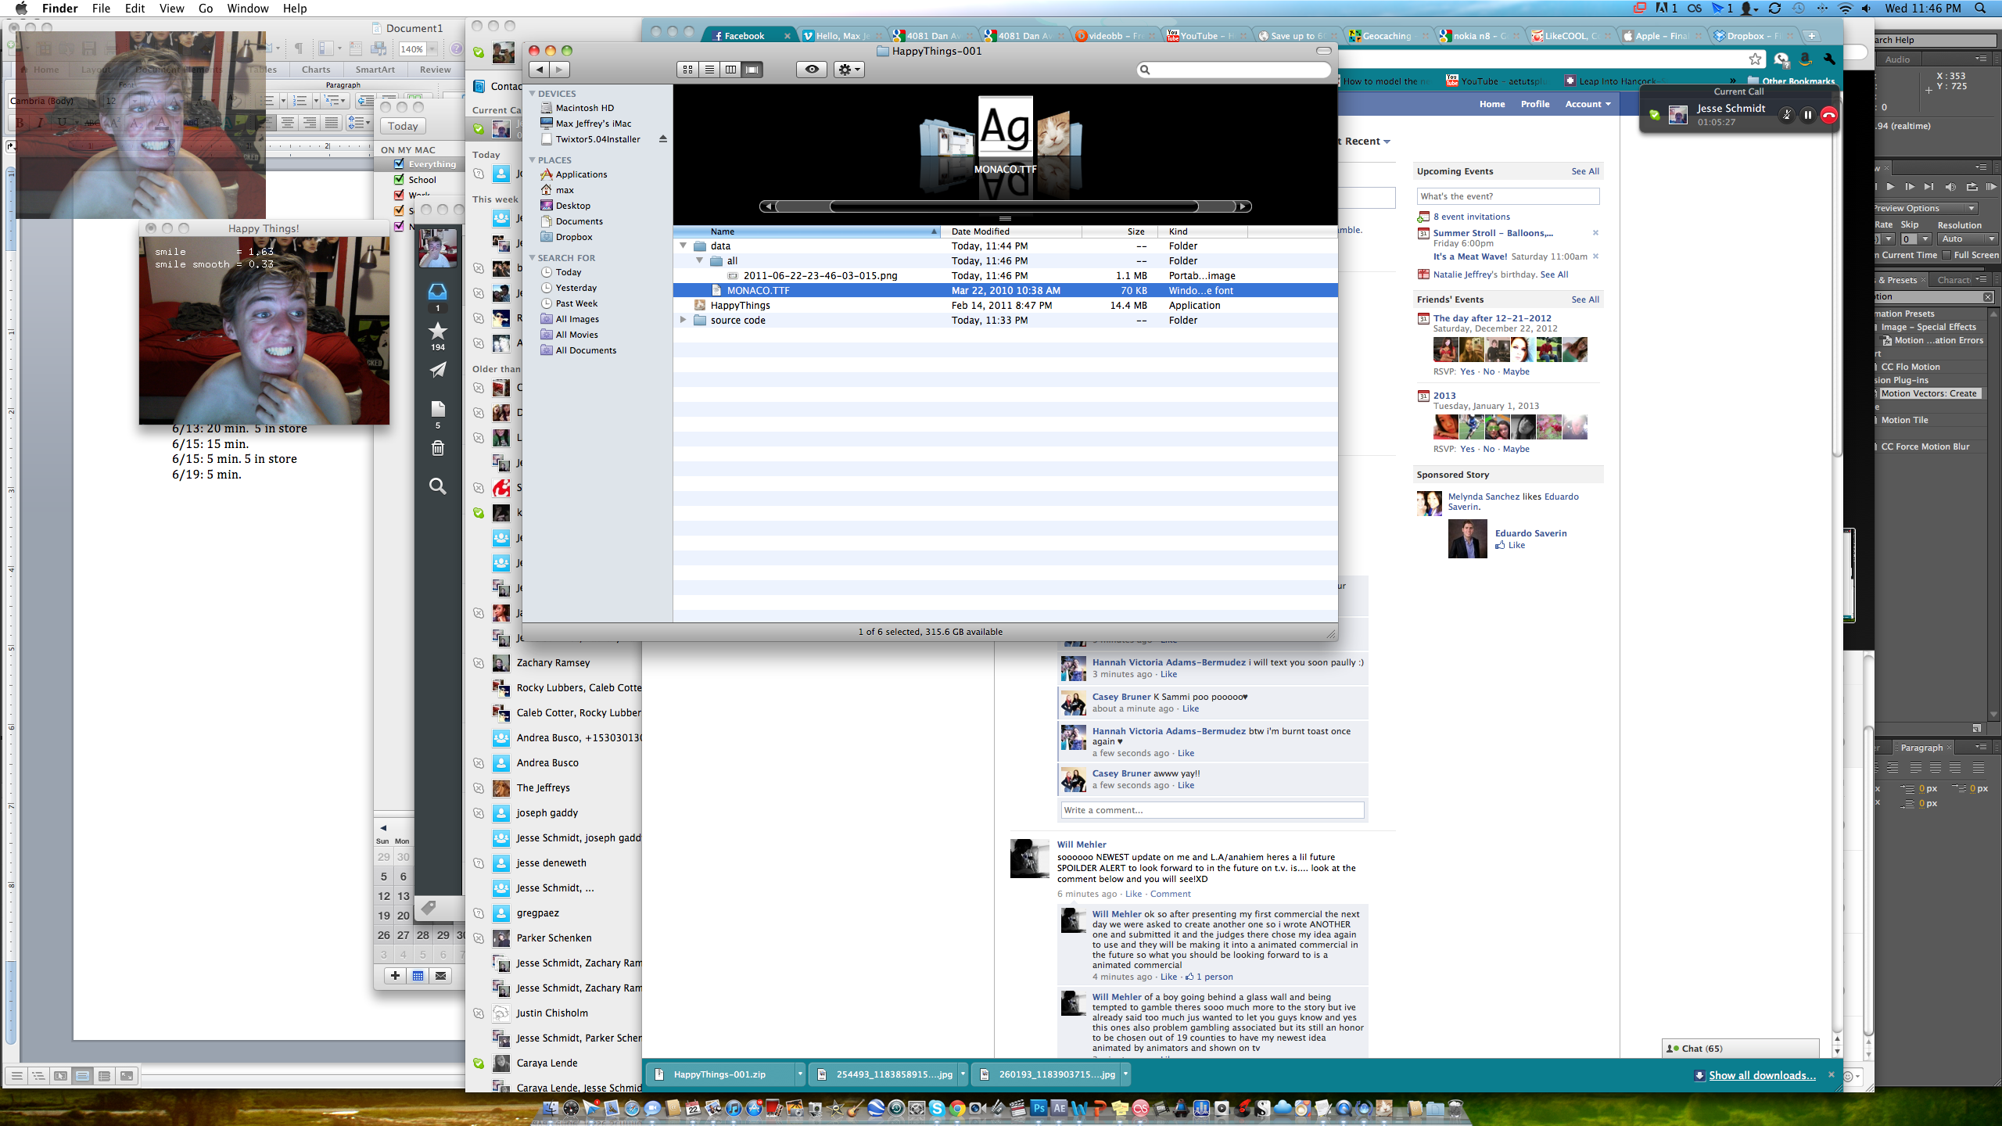Collapse the SEARCH FOR sidebar section
This screenshot has height=1126, width=2002.
tap(532, 258)
